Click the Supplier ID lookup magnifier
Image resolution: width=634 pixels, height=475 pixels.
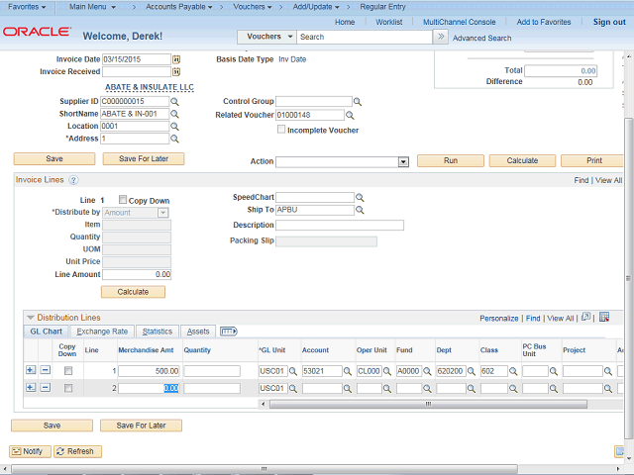pos(174,102)
